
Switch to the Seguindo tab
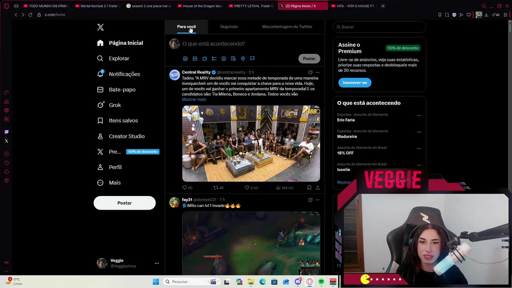point(229,26)
